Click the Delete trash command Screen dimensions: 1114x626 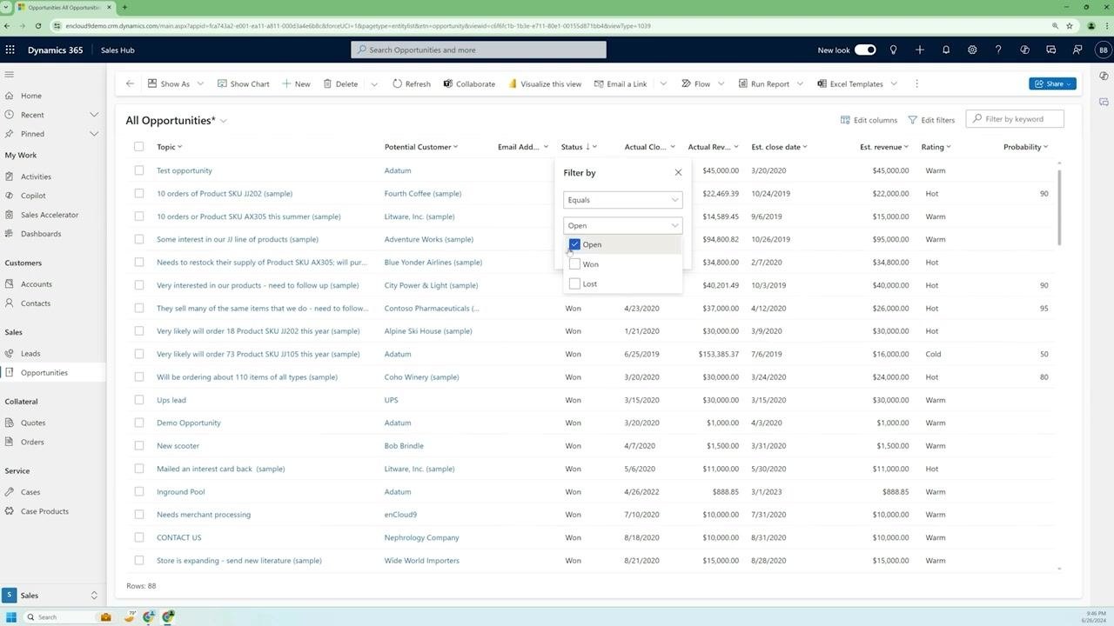tap(340, 83)
